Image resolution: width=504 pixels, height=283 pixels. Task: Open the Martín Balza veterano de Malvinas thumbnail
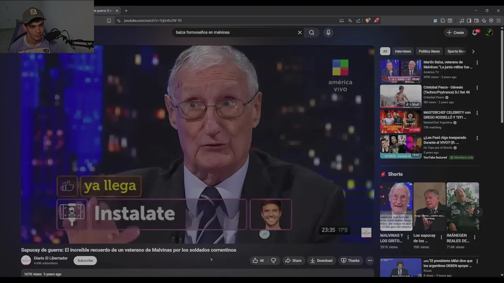pos(400,71)
